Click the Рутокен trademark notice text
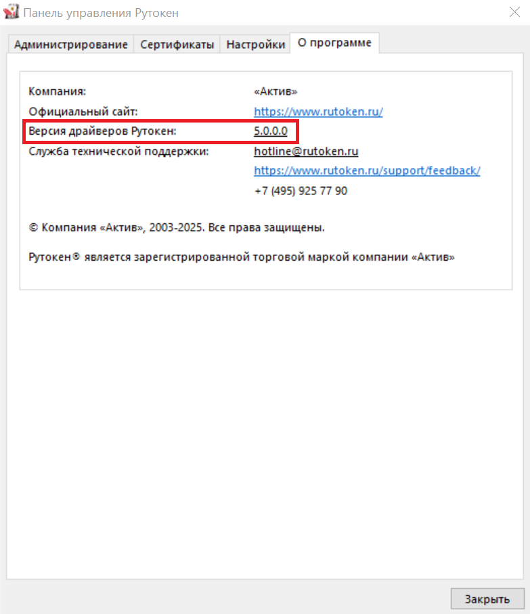This screenshot has width=530, height=614. click(x=242, y=257)
